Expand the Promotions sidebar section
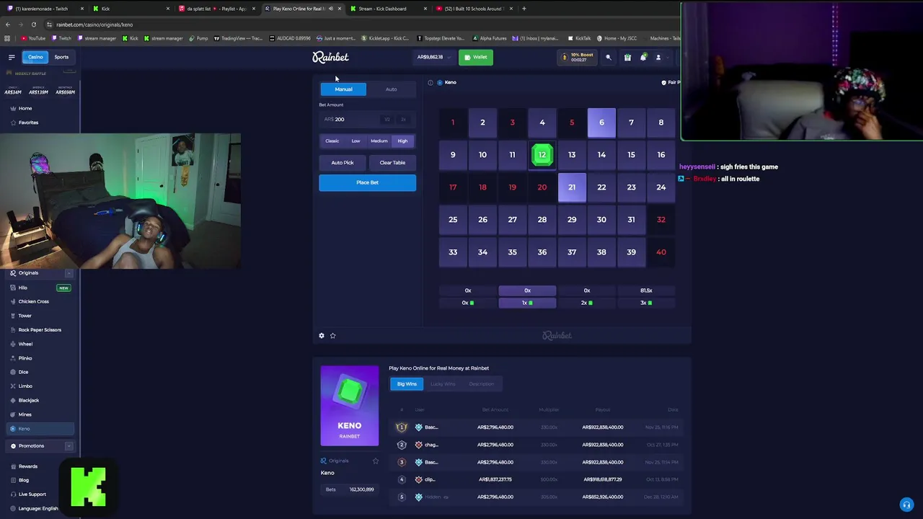This screenshot has width=923, height=519. tap(69, 445)
